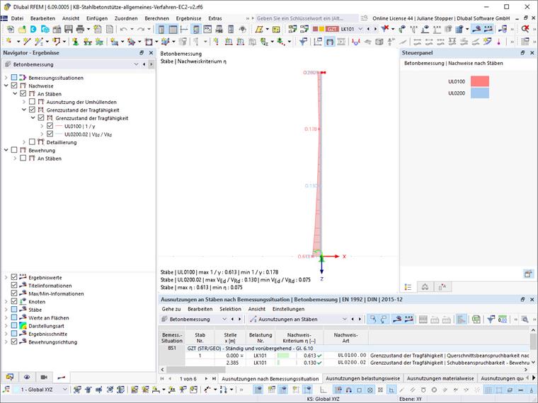Uncheck UL0100 | 1 / γ checkbox
The image size is (538, 403).
[x=50, y=126]
